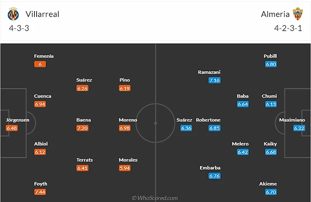Select Villarreal goalkeeper Jörgensen
This screenshot has height=202, width=311.
[17, 120]
